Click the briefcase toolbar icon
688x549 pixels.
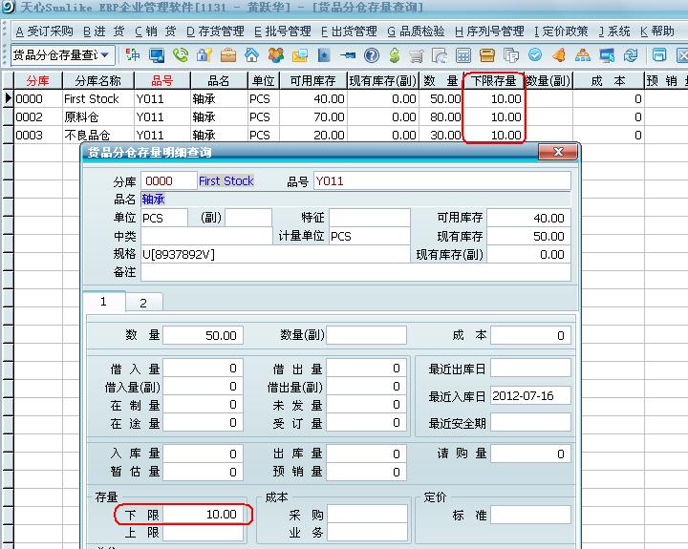[x=228, y=55]
